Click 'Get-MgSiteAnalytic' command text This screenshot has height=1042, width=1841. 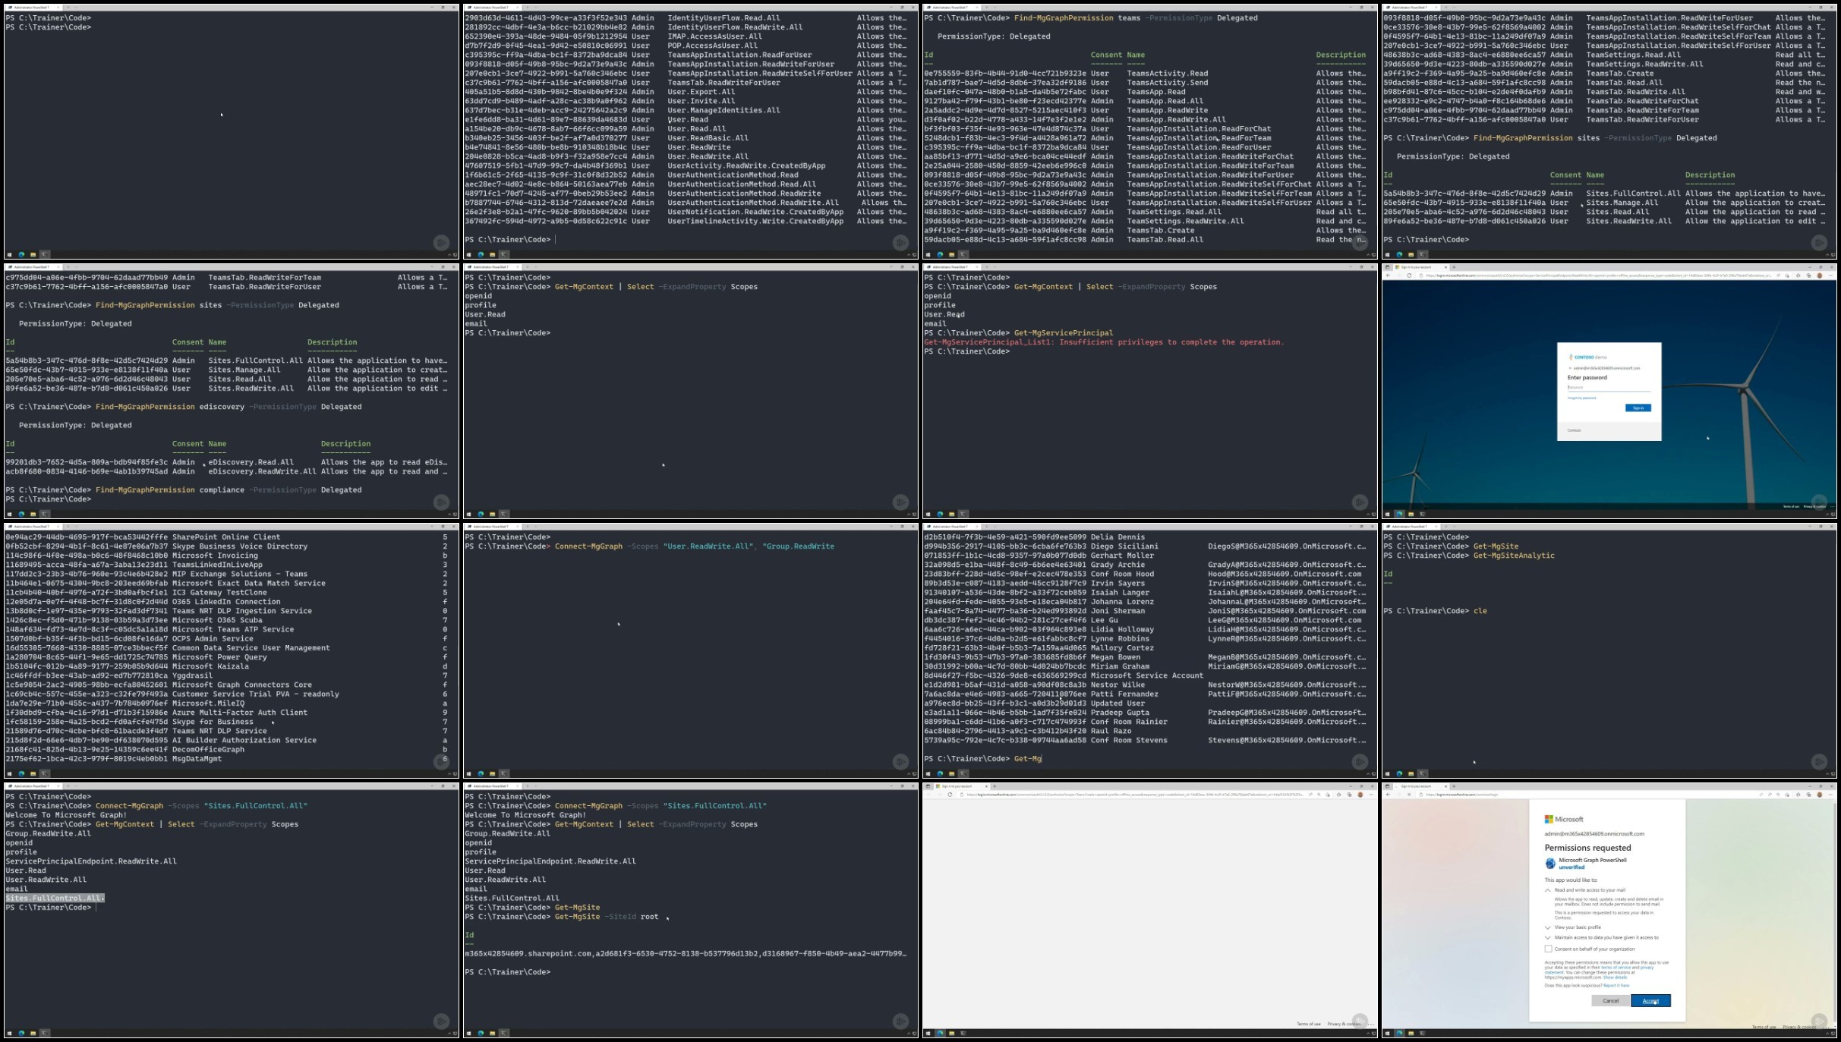(1514, 556)
